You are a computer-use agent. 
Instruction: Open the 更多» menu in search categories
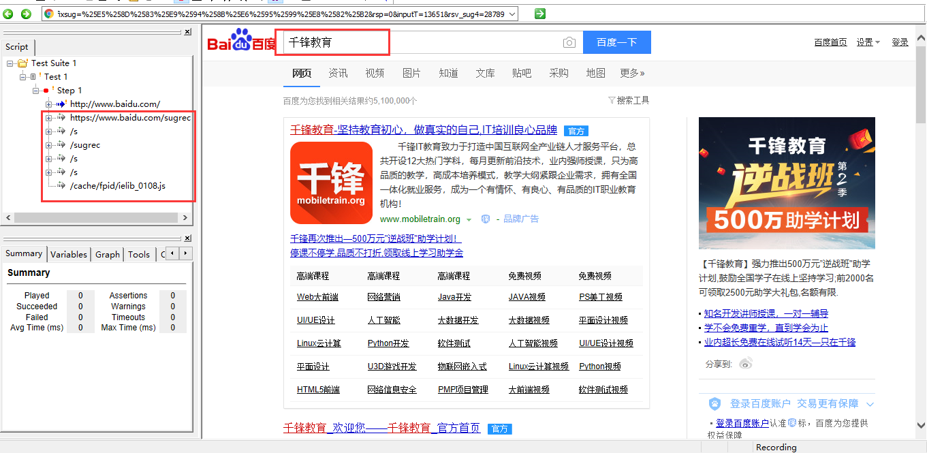[632, 73]
